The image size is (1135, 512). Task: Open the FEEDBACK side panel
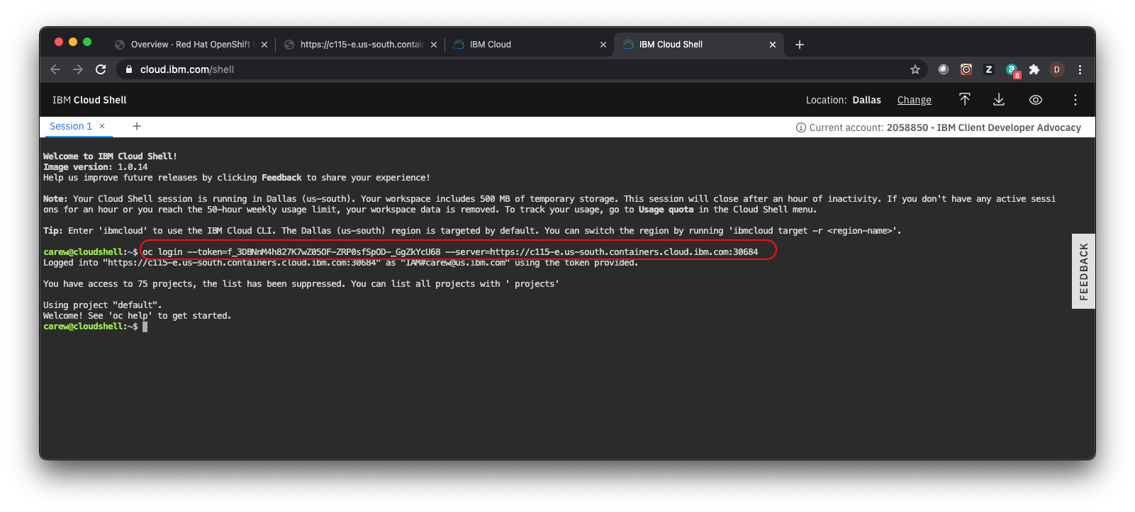(x=1083, y=271)
